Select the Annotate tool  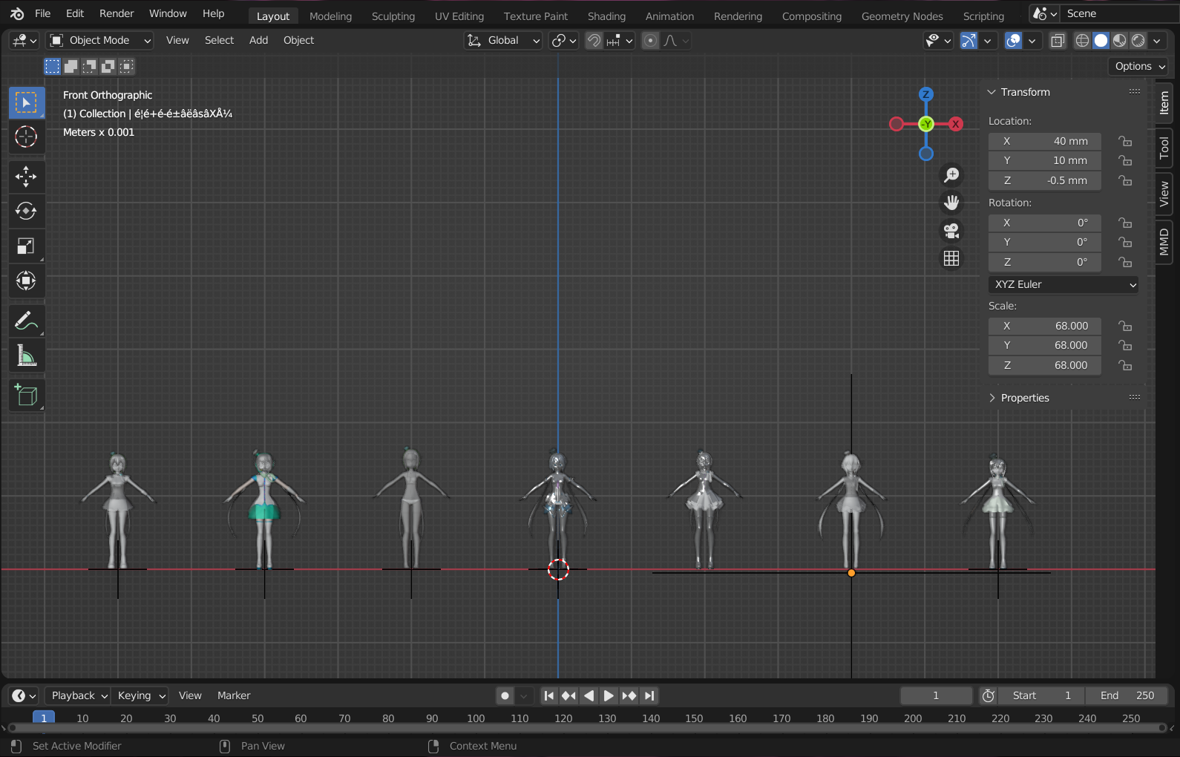pos(27,321)
